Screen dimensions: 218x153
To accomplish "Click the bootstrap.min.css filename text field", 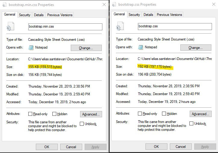I will (65, 27).
